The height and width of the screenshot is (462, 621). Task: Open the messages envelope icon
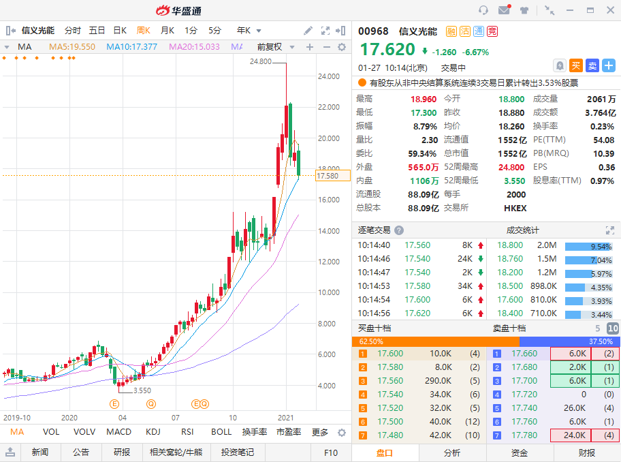(x=504, y=10)
